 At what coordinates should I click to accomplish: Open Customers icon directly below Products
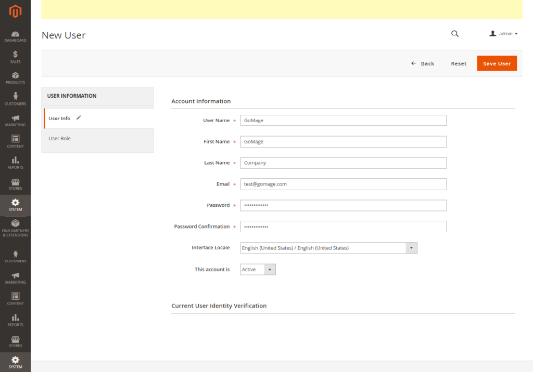[15, 99]
